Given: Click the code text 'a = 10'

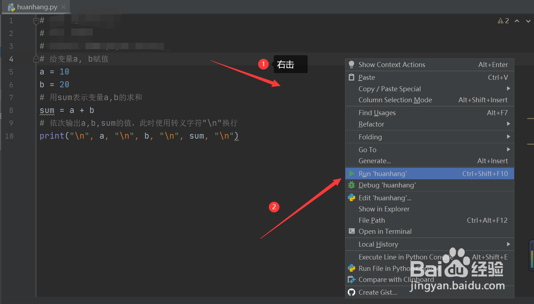Looking at the screenshot, I should tap(54, 72).
